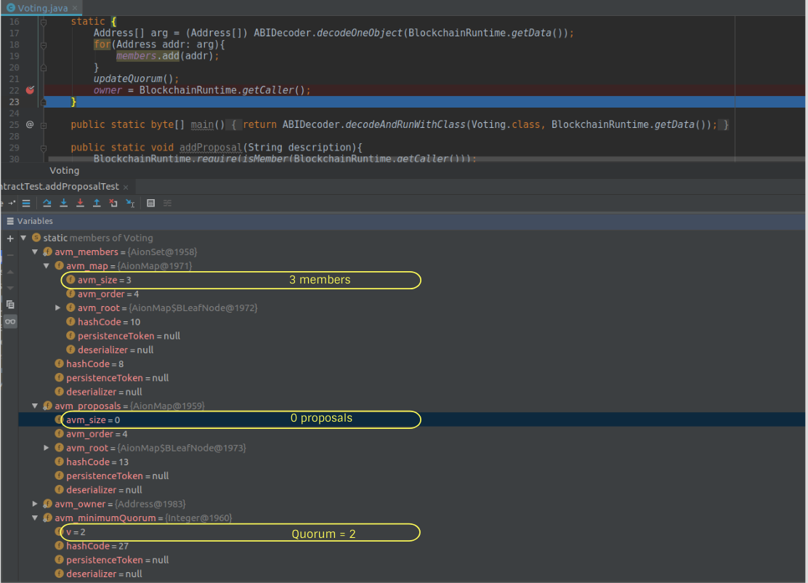Screen dimensions: 808x583
Task: Click the move watch up arrow
Action: [x=10, y=272]
